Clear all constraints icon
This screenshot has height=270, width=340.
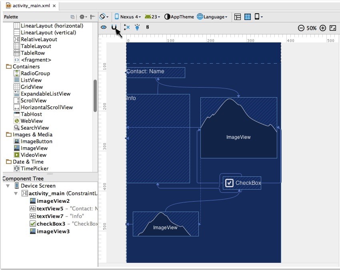(127, 27)
